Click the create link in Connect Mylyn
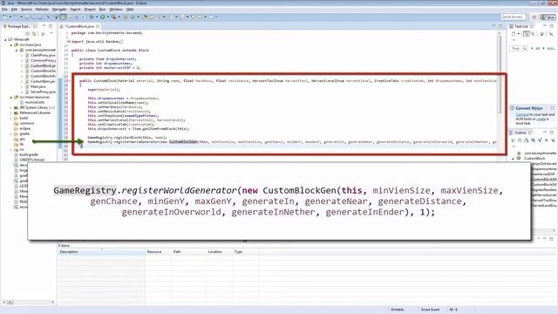This screenshot has width=558, height=314. [x=541, y=119]
